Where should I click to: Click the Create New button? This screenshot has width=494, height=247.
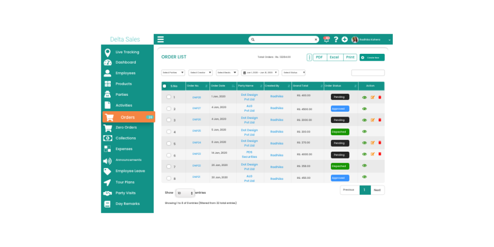pyautogui.click(x=372, y=58)
